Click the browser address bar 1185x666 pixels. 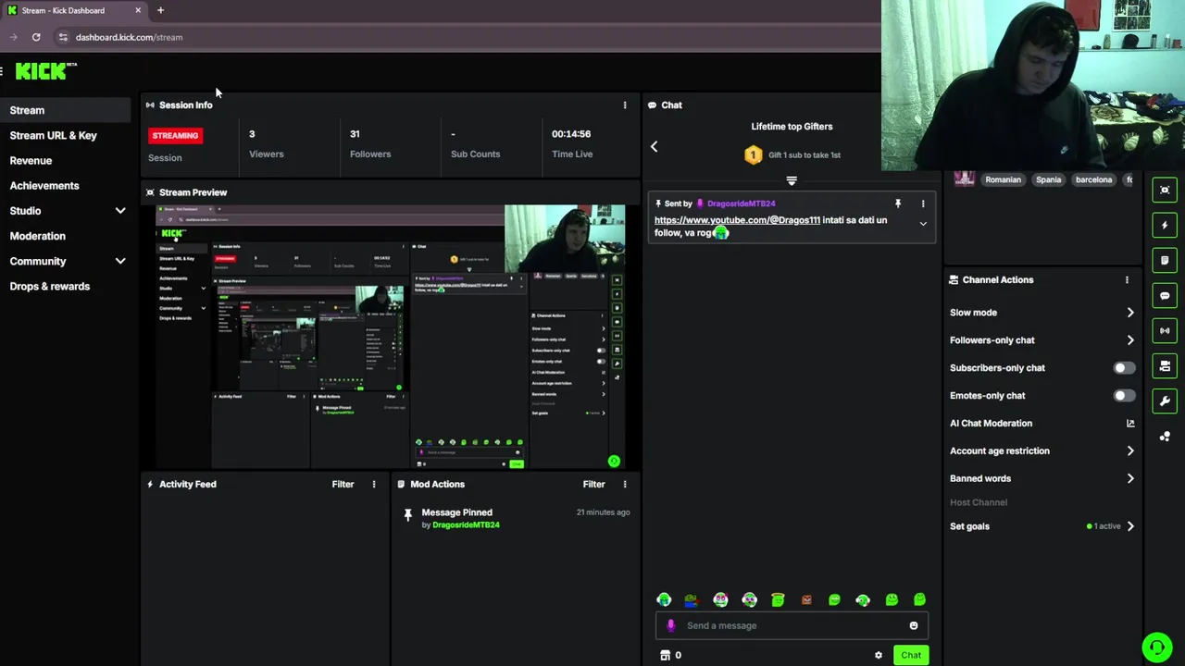coord(463,37)
